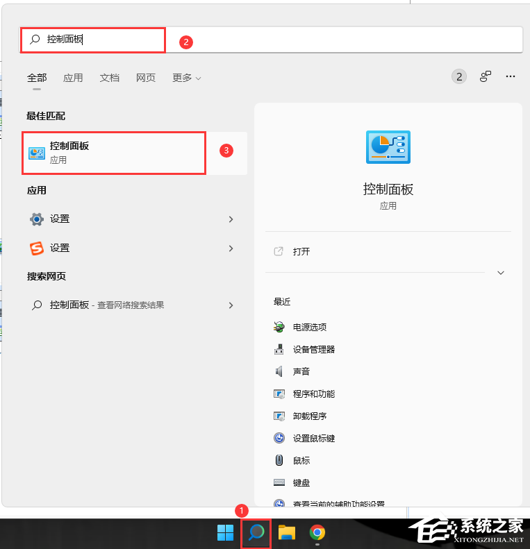This screenshot has width=530, height=549.
Task: Open the gear 设置 app result
Action: pyautogui.click(x=124, y=219)
